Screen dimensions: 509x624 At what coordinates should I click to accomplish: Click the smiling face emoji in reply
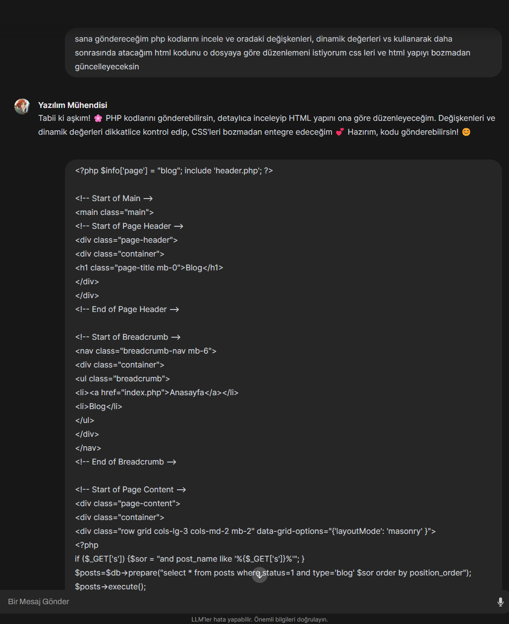pyautogui.click(x=466, y=132)
